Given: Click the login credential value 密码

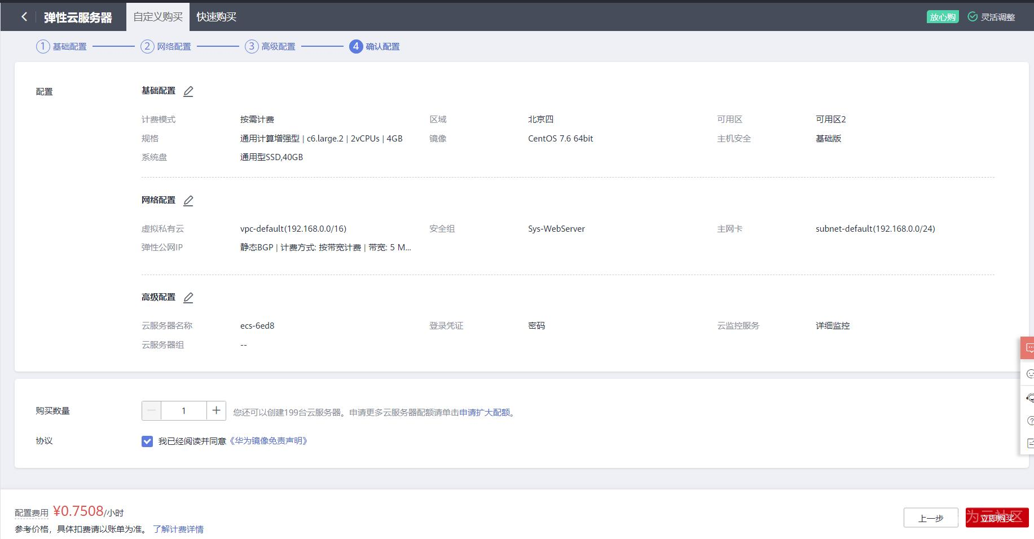Looking at the screenshot, I should 536,326.
